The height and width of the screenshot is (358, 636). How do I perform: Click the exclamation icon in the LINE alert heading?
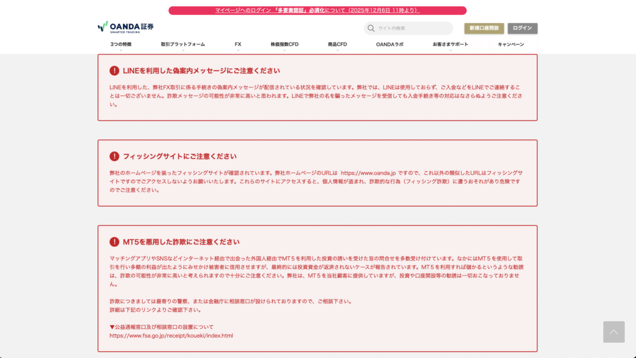pos(113,70)
